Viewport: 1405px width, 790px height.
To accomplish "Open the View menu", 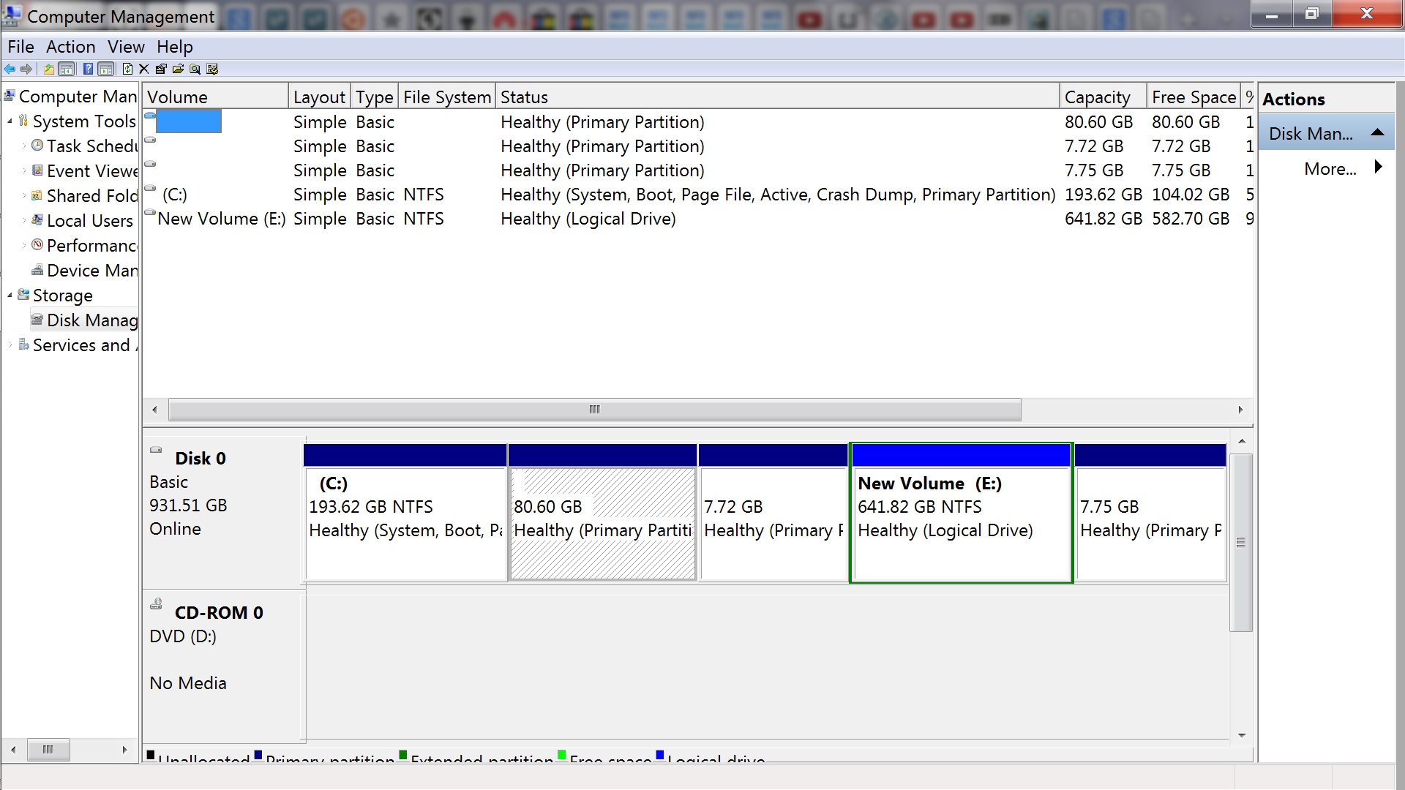I will pyautogui.click(x=126, y=47).
